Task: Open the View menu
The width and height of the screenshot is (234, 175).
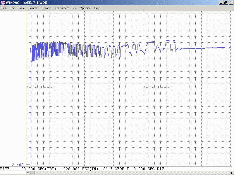Action: (22, 8)
